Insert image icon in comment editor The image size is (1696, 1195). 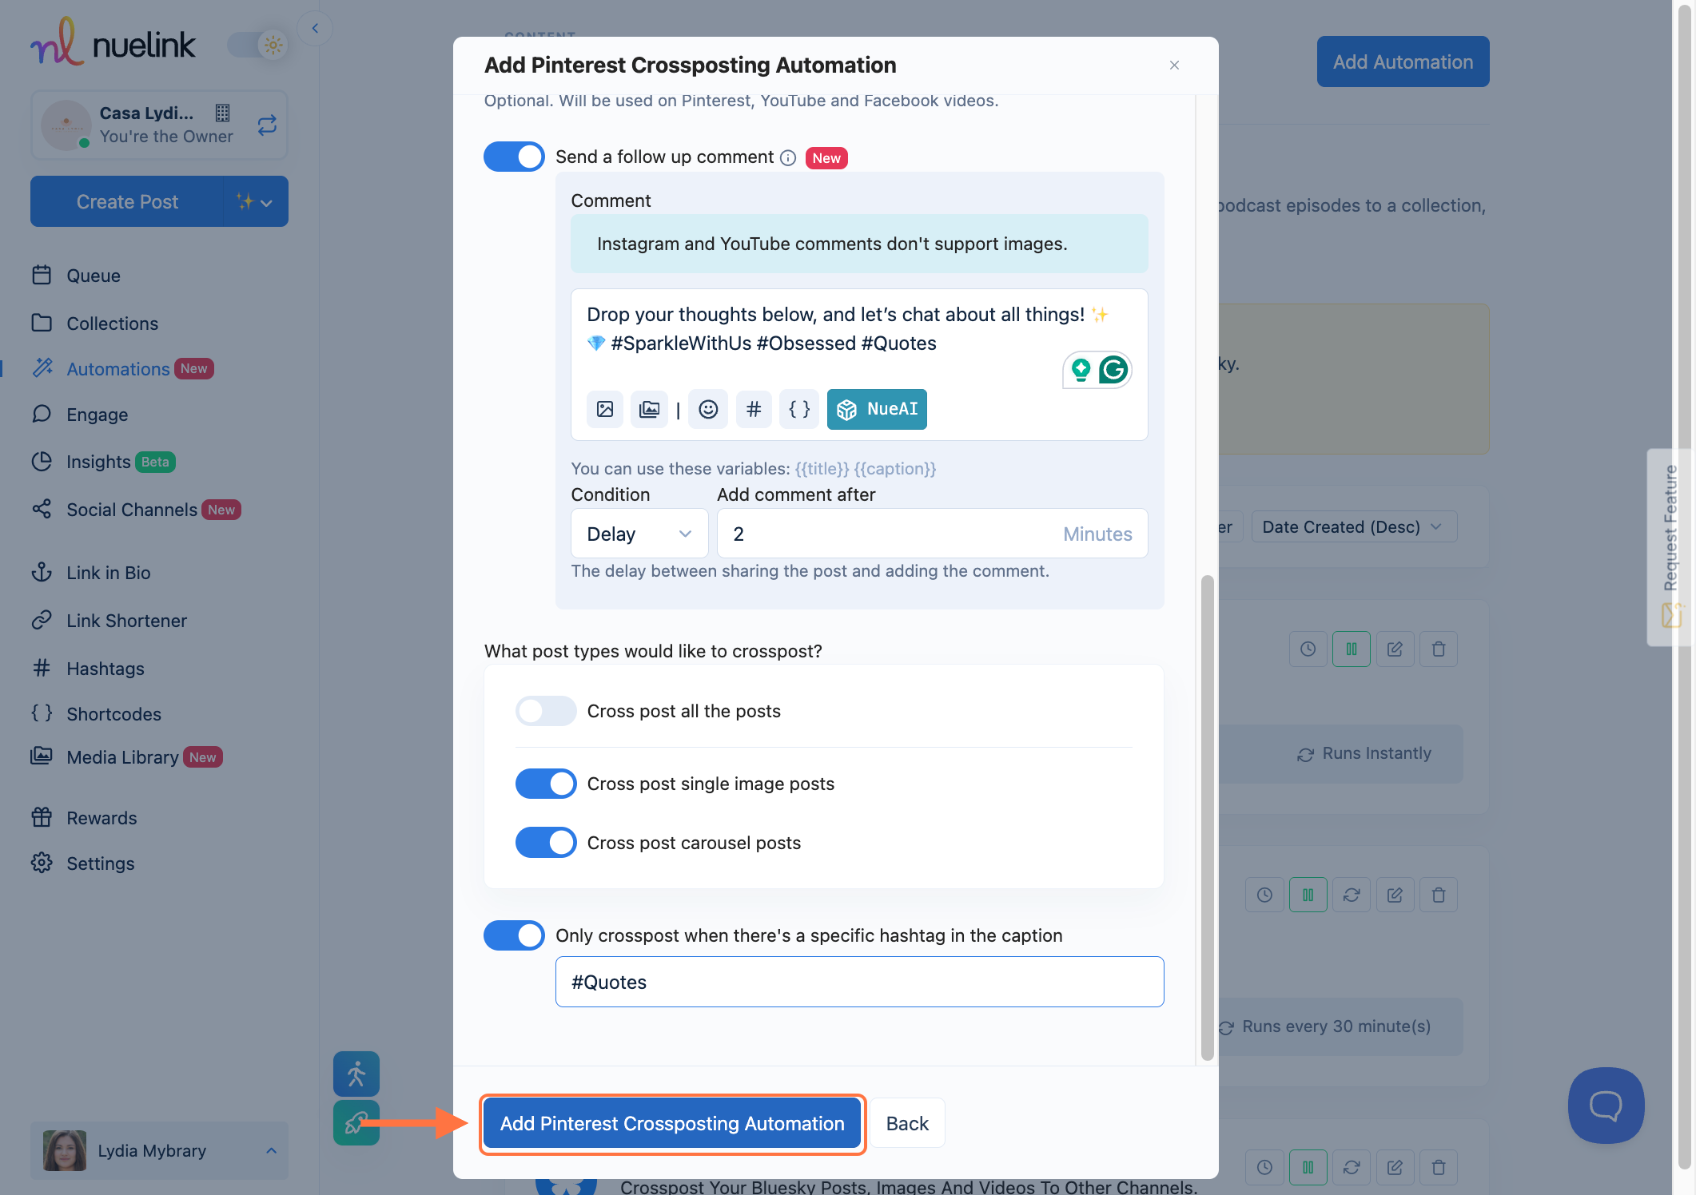click(605, 410)
